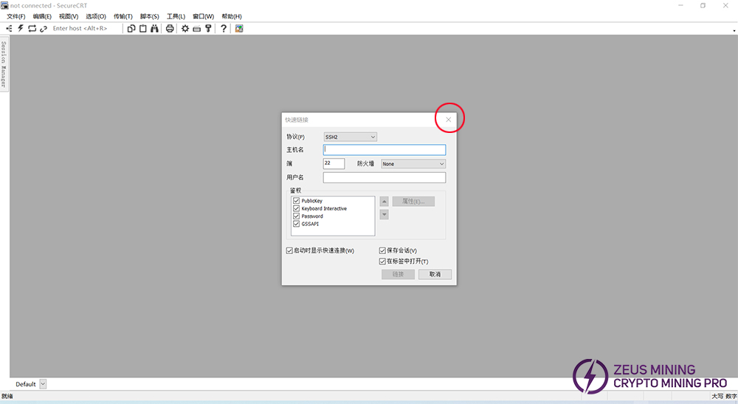Expand the Default session dropdown at bottom

[x=43, y=384]
